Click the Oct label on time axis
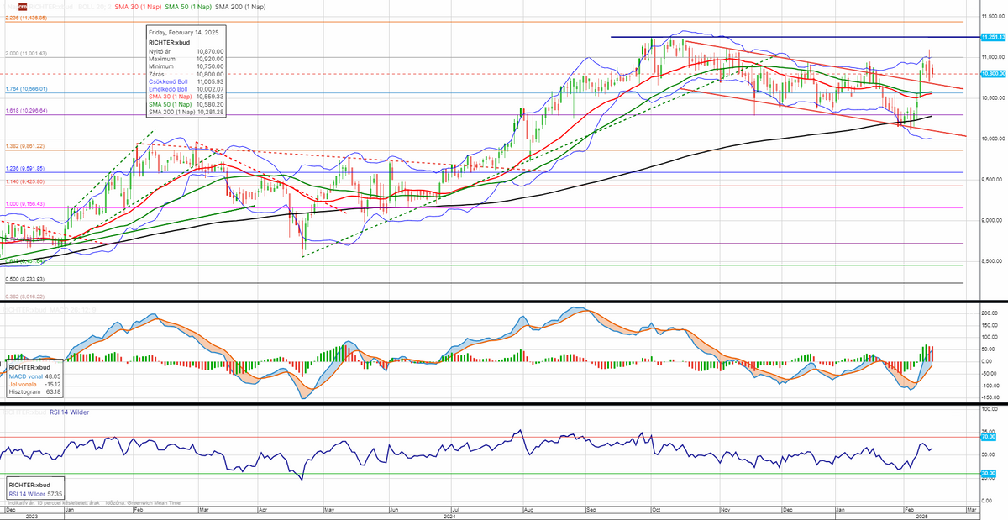 pyautogui.click(x=656, y=509)
